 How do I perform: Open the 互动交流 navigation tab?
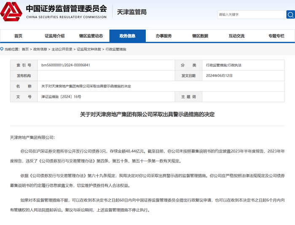pyautogui.click(x=236, y=36)
